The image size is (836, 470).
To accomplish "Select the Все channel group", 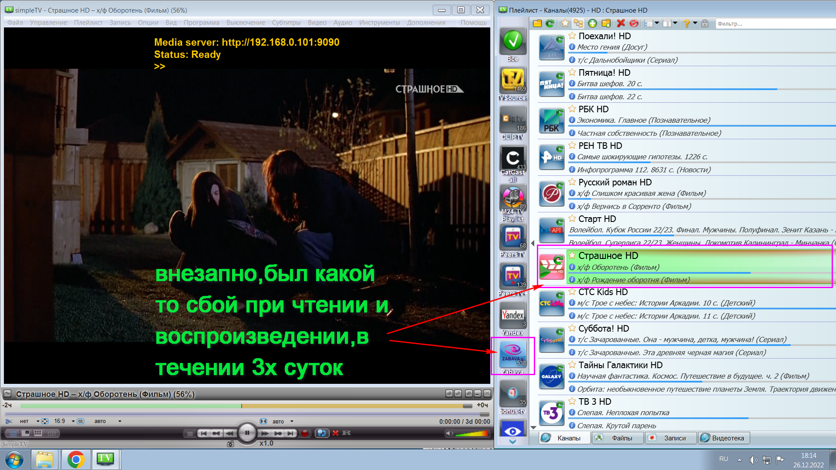I will pyautogui.click(x=512, y=45).
